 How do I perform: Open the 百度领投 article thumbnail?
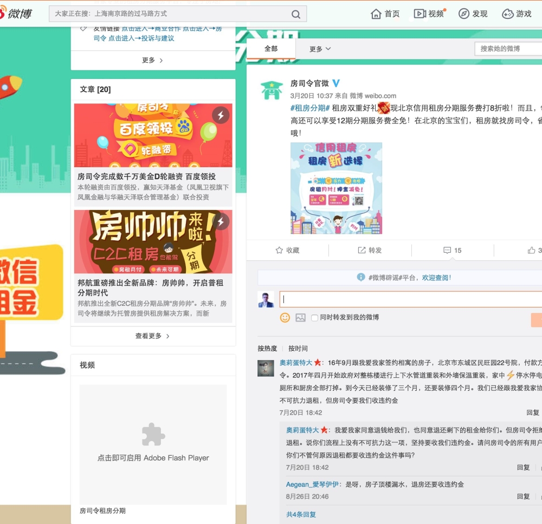(153, 135)
